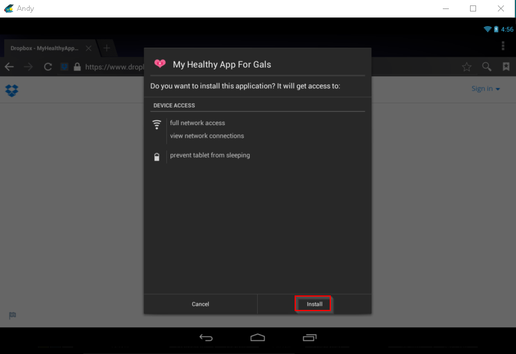516x354 pixels.
Task: Bookmark the page with the star icon
Action: point(466,67)
